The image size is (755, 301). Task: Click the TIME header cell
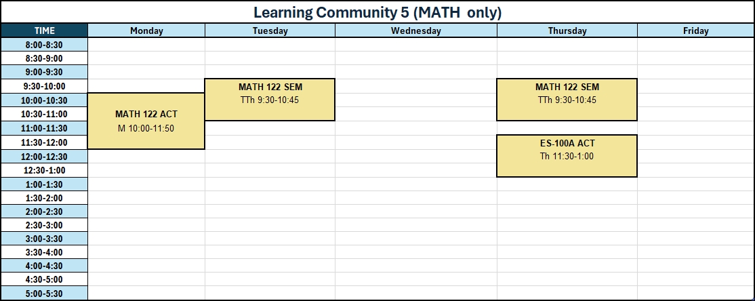(44, 31)
